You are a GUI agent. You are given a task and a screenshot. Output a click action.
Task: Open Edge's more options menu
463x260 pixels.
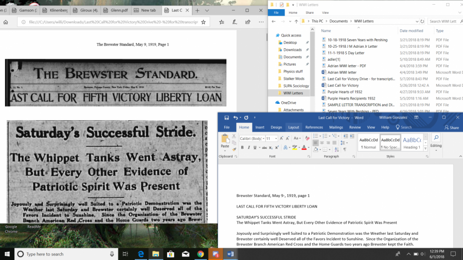coord(261,22)
